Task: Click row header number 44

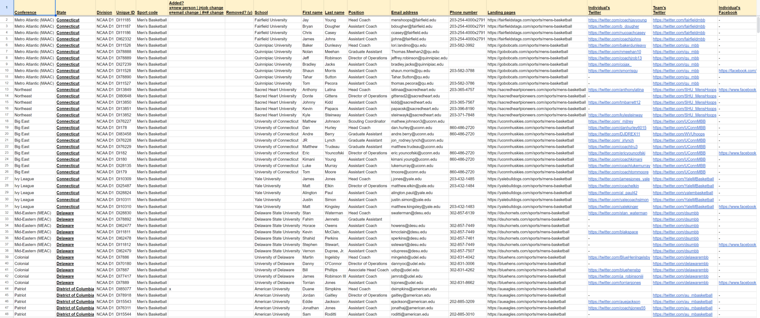Action: pyautogui.click(x=7, y=289)
